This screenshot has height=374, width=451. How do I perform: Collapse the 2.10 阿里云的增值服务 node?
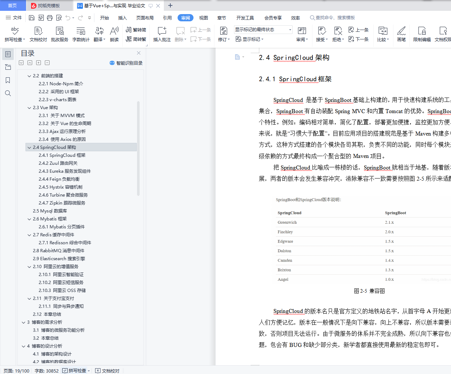pos(29,267)
